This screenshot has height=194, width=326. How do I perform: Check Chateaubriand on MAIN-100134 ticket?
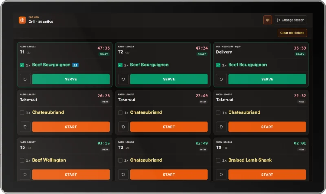(22, 113)
